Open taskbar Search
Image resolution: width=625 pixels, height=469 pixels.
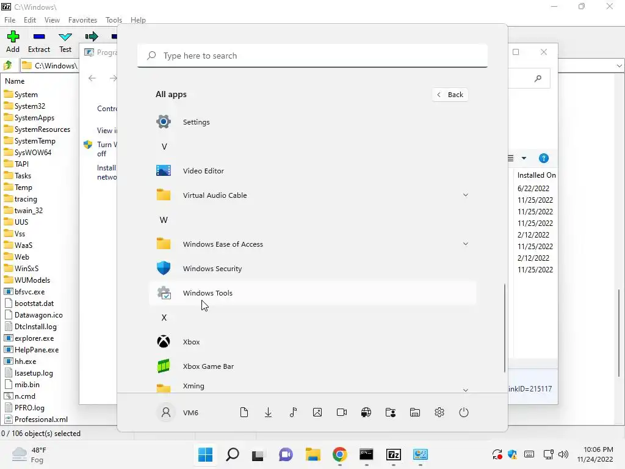[233, 454]
